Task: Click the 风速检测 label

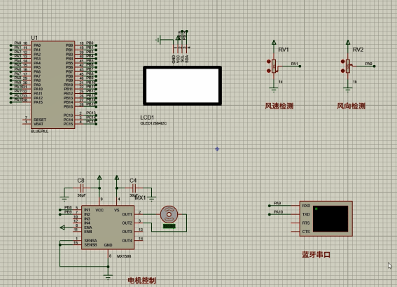Action: [279, 106]
